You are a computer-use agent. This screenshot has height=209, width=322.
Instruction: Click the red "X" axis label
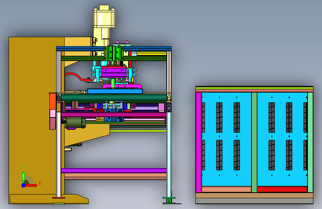[x=40, y=183]
